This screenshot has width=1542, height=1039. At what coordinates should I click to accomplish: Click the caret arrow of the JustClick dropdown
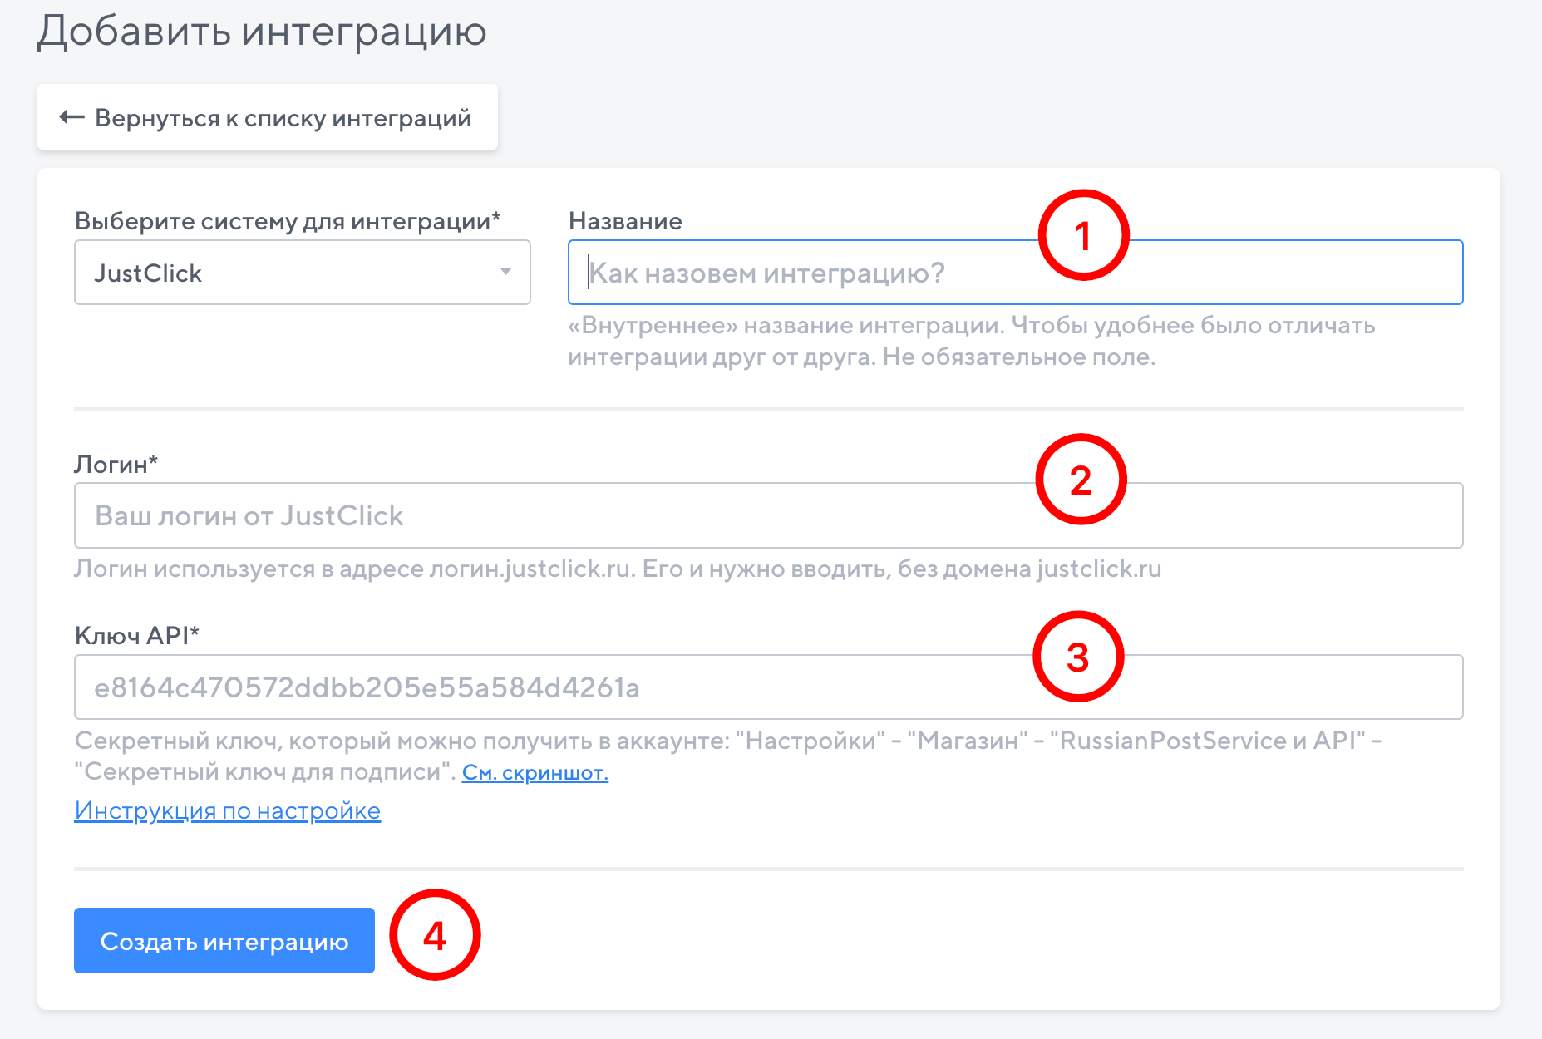(505, 272)
